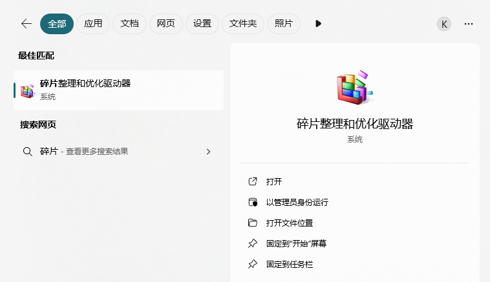This screenshot has width=490, height=282.
Task: Show more filters with the play arrow
Action: (318, 24)
